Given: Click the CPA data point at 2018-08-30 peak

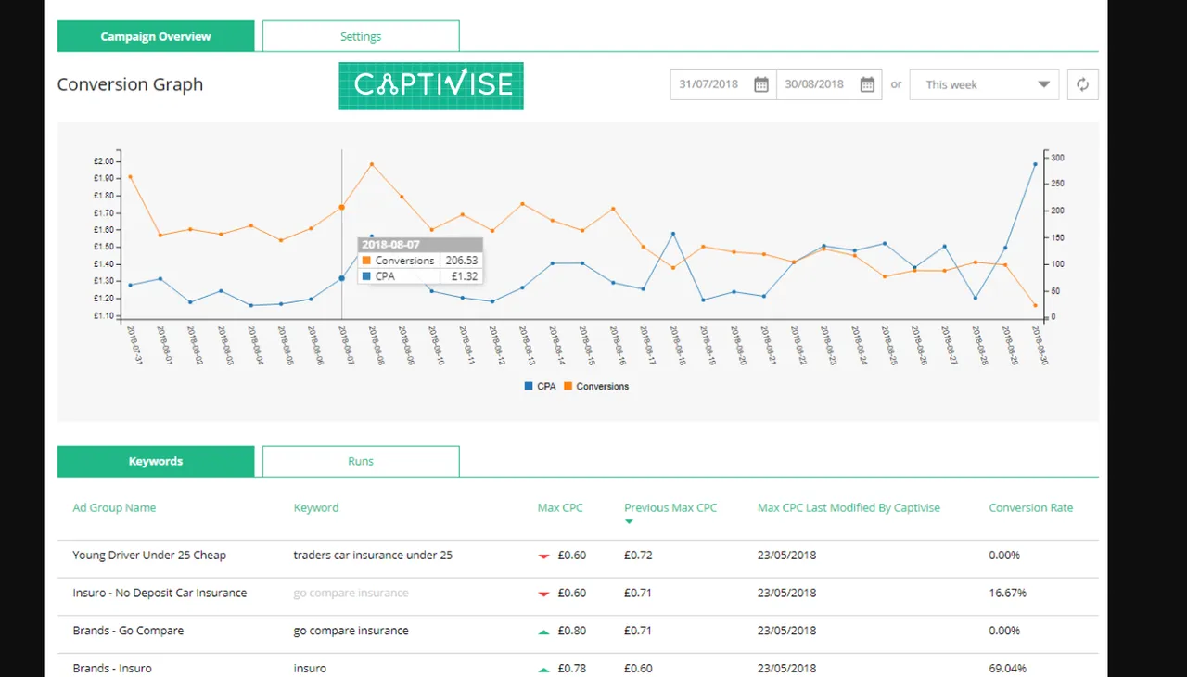Looking at the screenshot, I should click(1035, 164).
